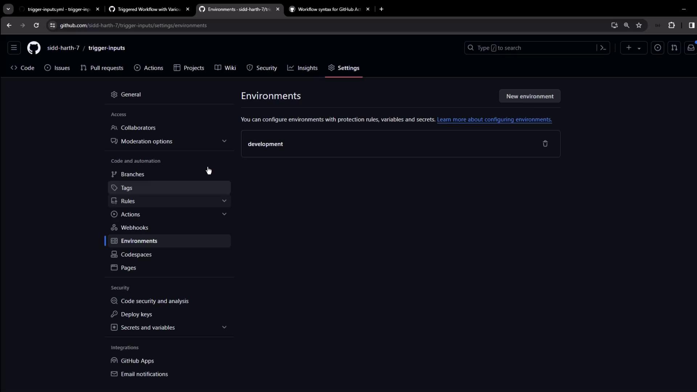Screen dimensions: 697x392
Task: Open the create new plus dropdown
Action: 633,48
